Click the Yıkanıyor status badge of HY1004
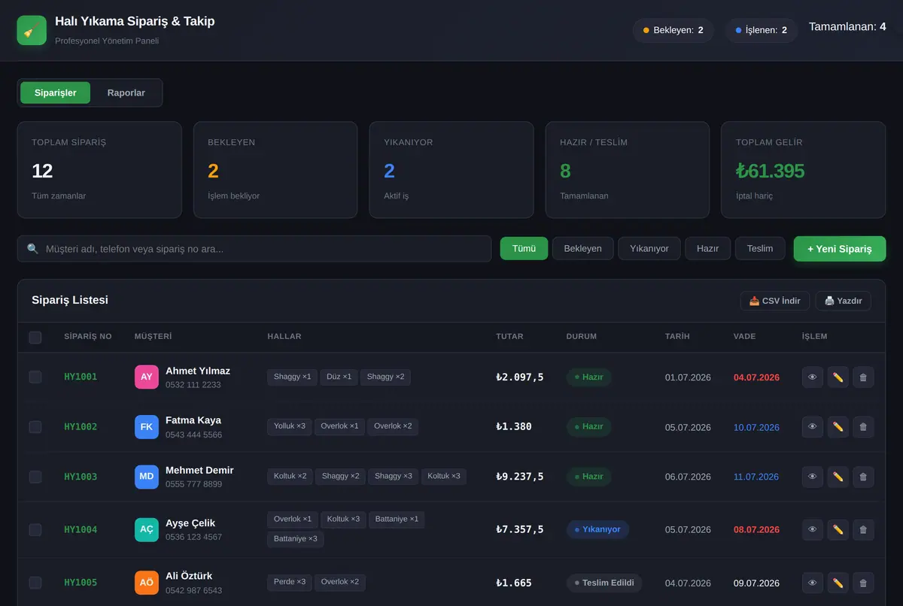The image size is (903, 606). click(x=597, y=529)
